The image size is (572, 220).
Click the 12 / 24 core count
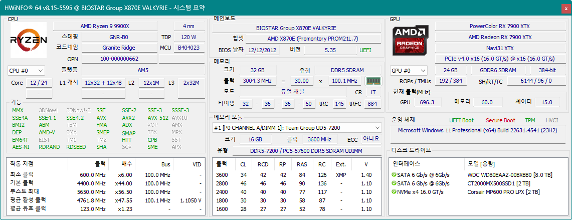(39, 83)
